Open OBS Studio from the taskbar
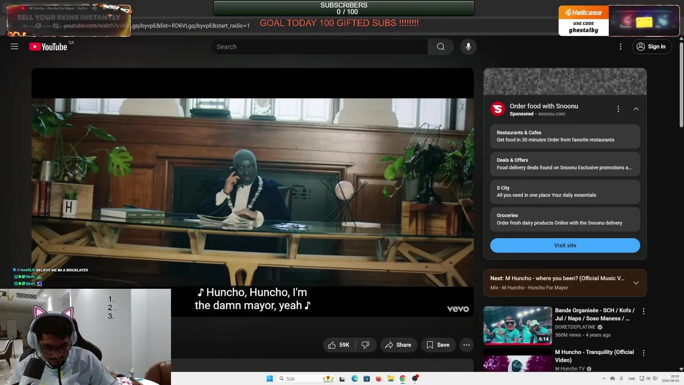This screenshot has width=684, height=385. [x=415, y=379]
